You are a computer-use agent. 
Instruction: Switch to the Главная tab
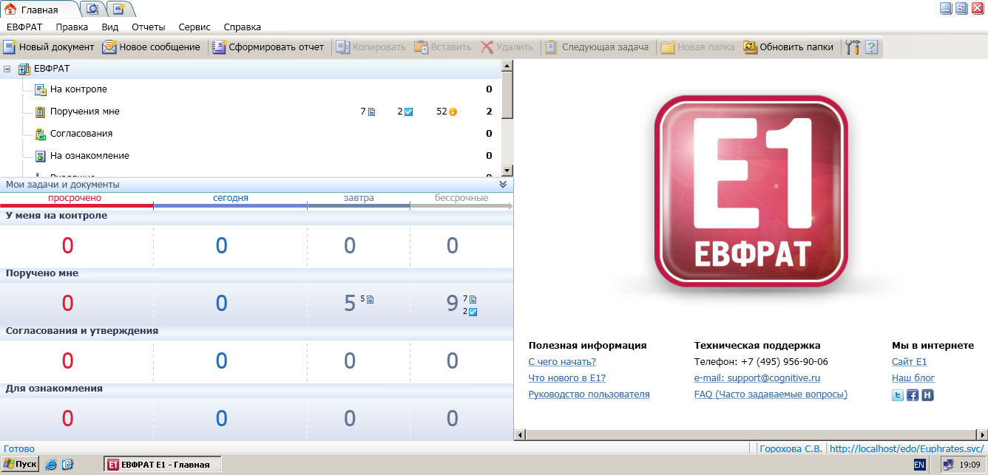40,10
